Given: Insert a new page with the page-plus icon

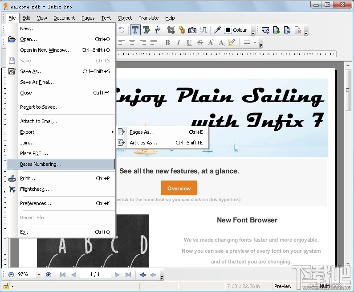Looking at the screenshot, I should (x=277, y=30).
